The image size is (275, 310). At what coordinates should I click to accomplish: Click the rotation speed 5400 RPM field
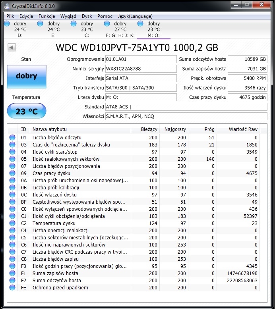tap(248, 78)
